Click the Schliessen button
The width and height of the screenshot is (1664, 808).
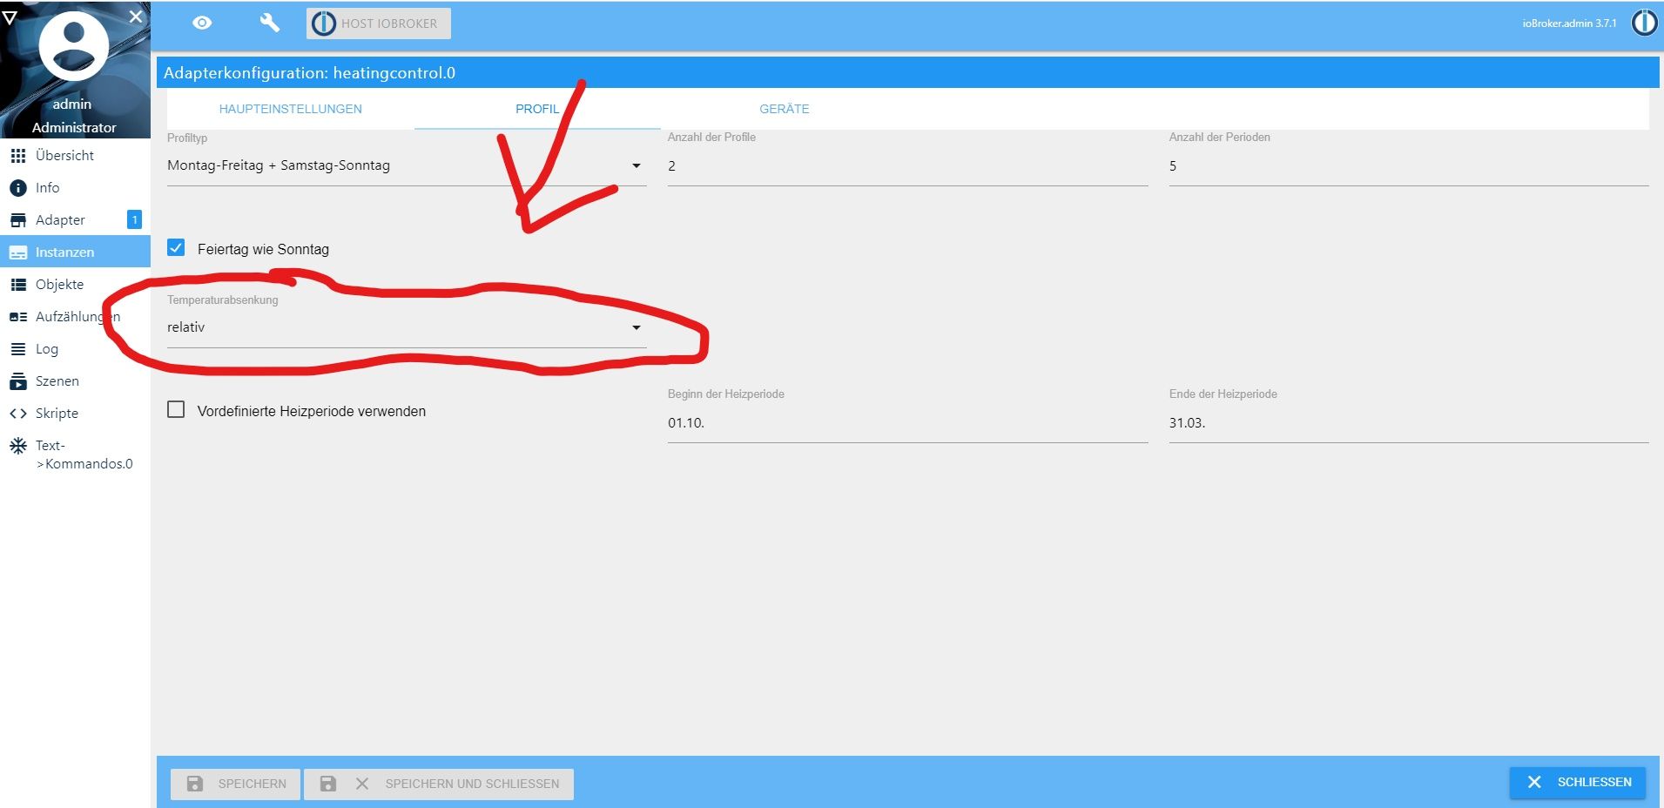[1577, 782]
